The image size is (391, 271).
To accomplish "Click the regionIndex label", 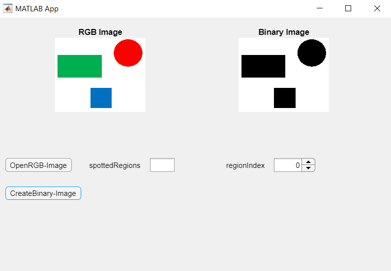I will (x=245, y=165).
